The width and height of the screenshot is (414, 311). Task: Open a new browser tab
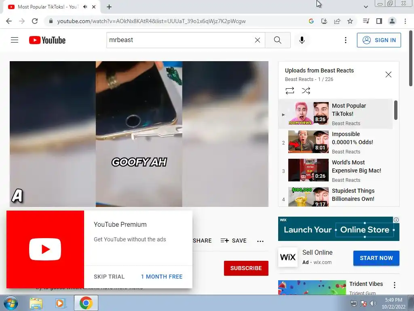point(109,7)
